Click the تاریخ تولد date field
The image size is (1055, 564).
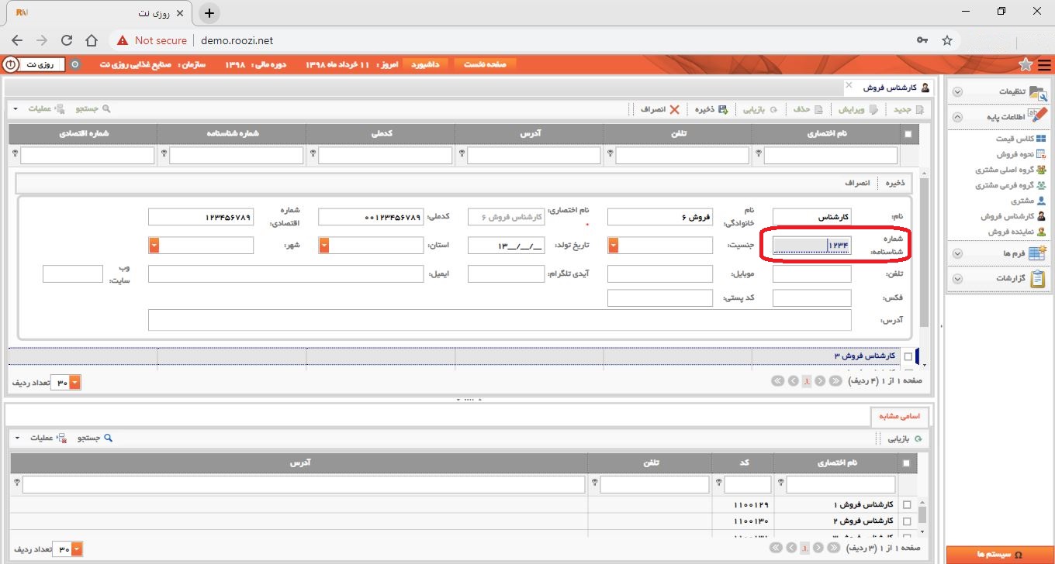tap(507, 246)
